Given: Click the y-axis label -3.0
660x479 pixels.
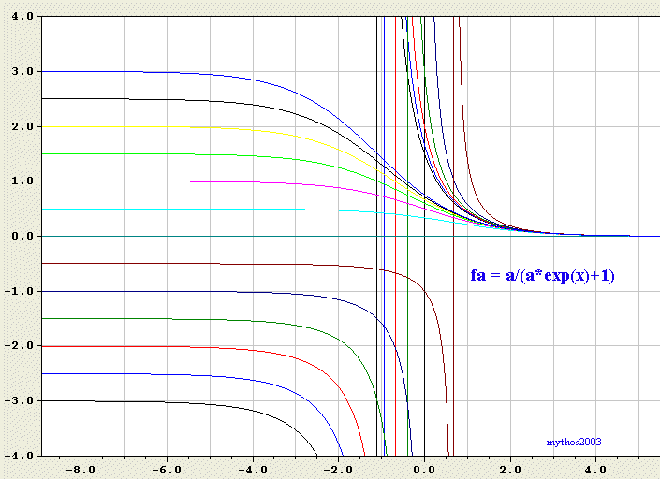Looking at the screenshot, I should point(19,400).
